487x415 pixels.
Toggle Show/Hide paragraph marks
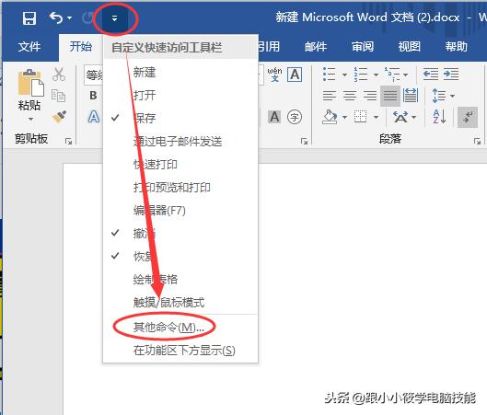click(468, 118)
